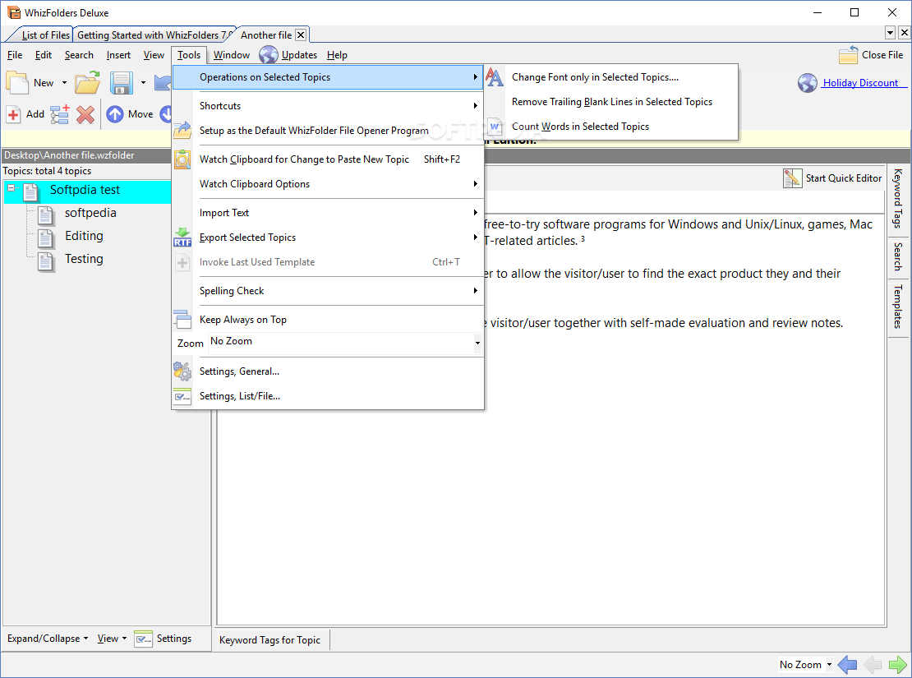
Task: Choose Remove Trailing Blank Lines in Selected Topics
Action: (612, 102)
